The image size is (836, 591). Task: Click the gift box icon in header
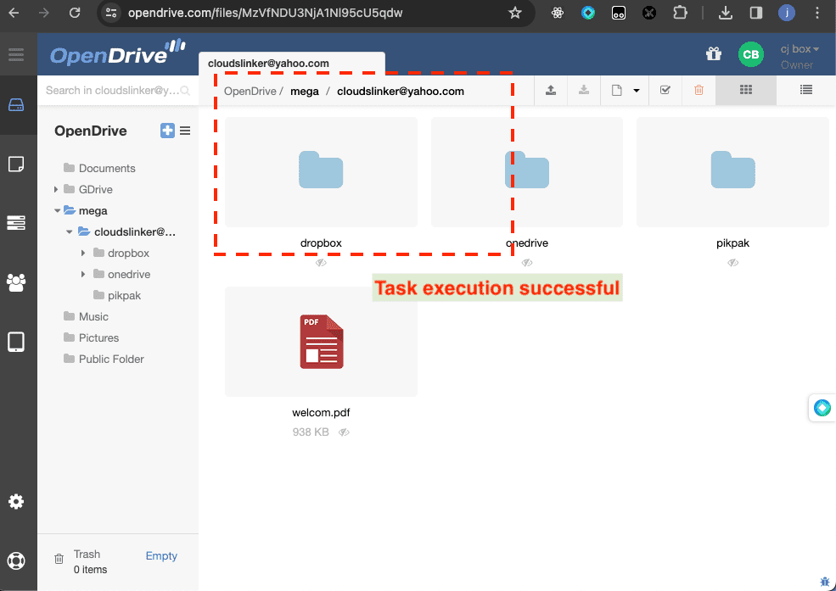click(714, 53)
